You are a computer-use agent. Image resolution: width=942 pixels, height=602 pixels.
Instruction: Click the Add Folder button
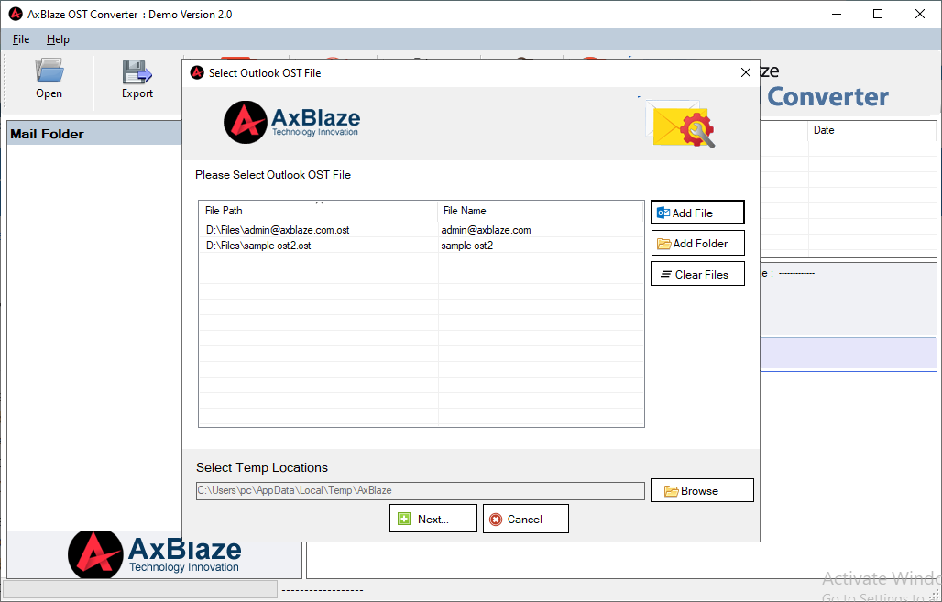697,244
